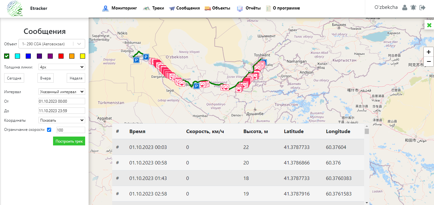Screen dimensions: 434x205
Task: Open the Интервал dropdown
Action: [62, 92]
